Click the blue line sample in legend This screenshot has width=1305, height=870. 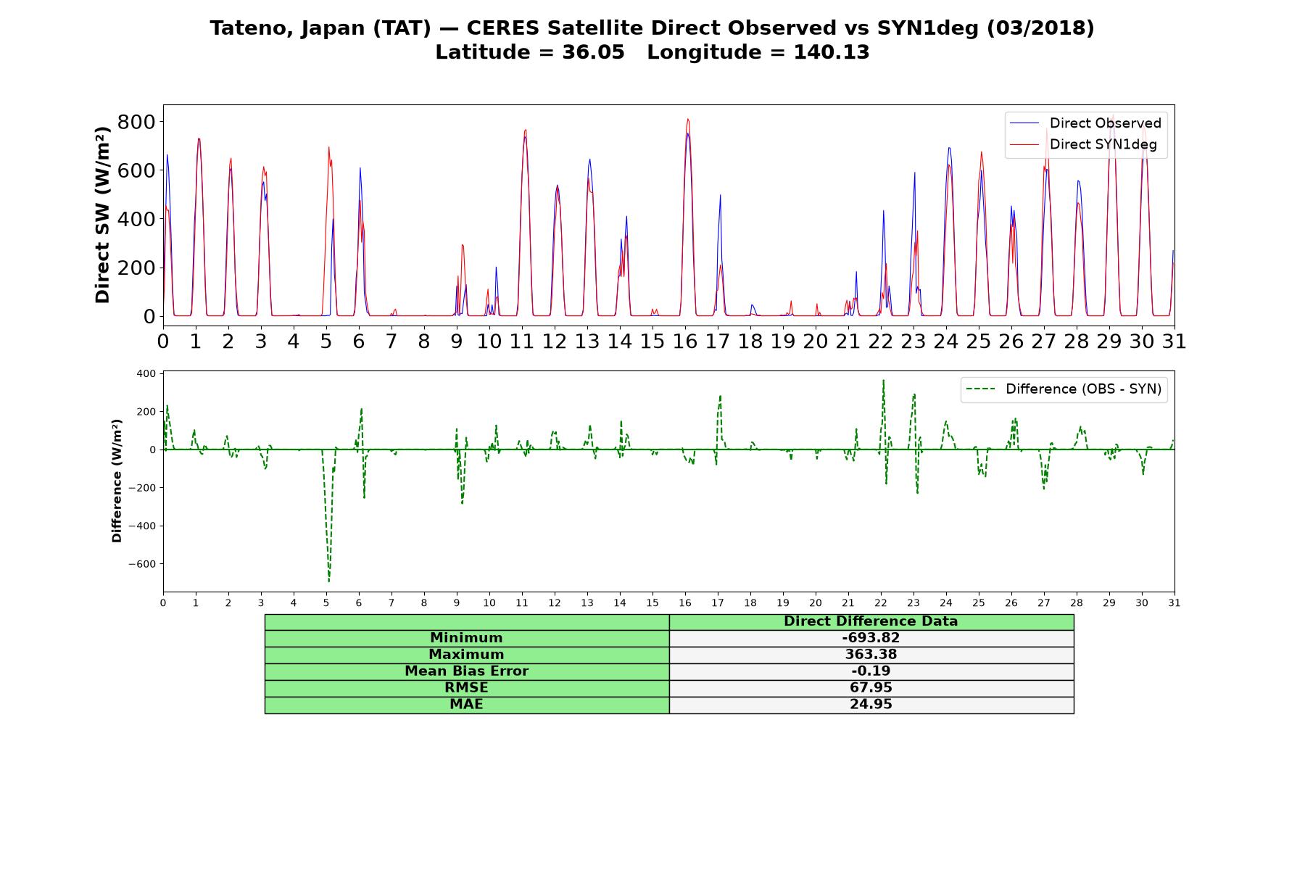pos(1024,123)
